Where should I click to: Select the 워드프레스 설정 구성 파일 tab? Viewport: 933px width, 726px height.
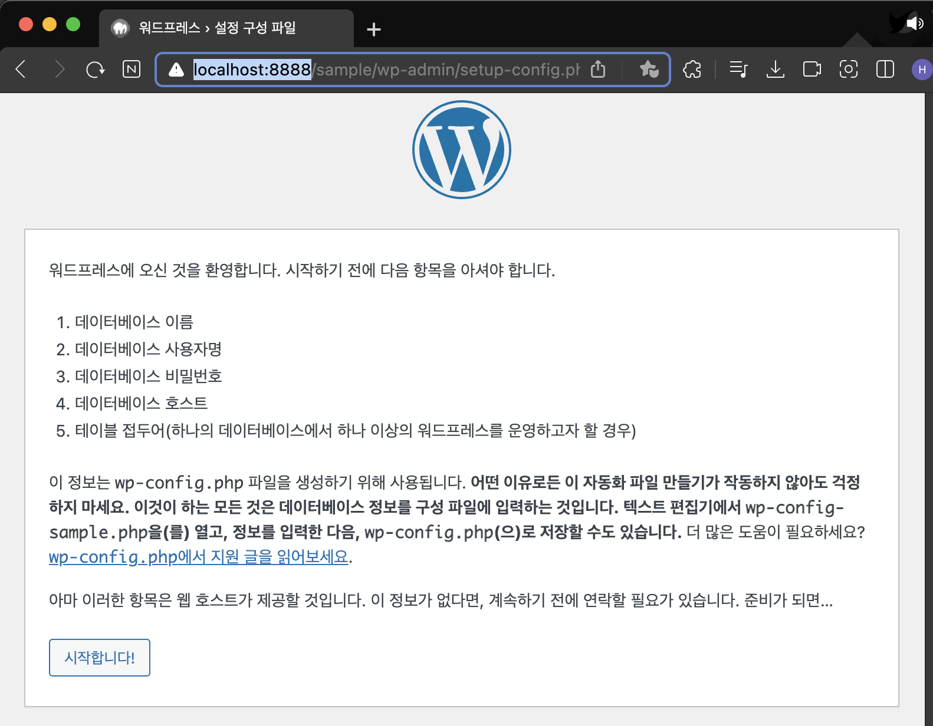(x=226, y=28)
